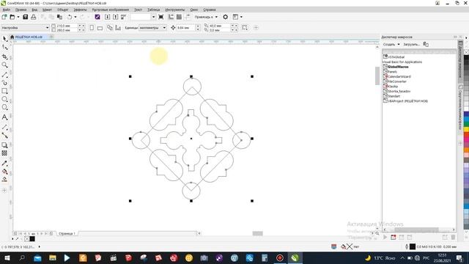Click the nudge distance input field
The width and height of the screenshot is (469, 264).
click(185, 28)
